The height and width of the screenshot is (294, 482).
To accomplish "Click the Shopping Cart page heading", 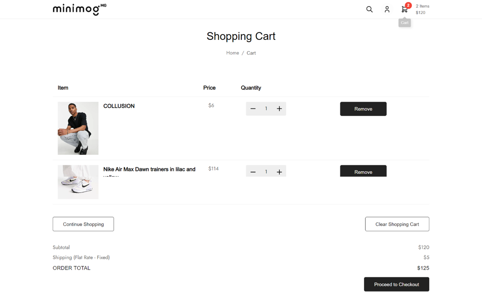I will point(241,36).
